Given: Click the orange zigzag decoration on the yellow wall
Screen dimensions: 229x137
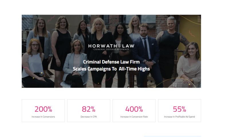Looking at the screenshot, I should [192, 34].
